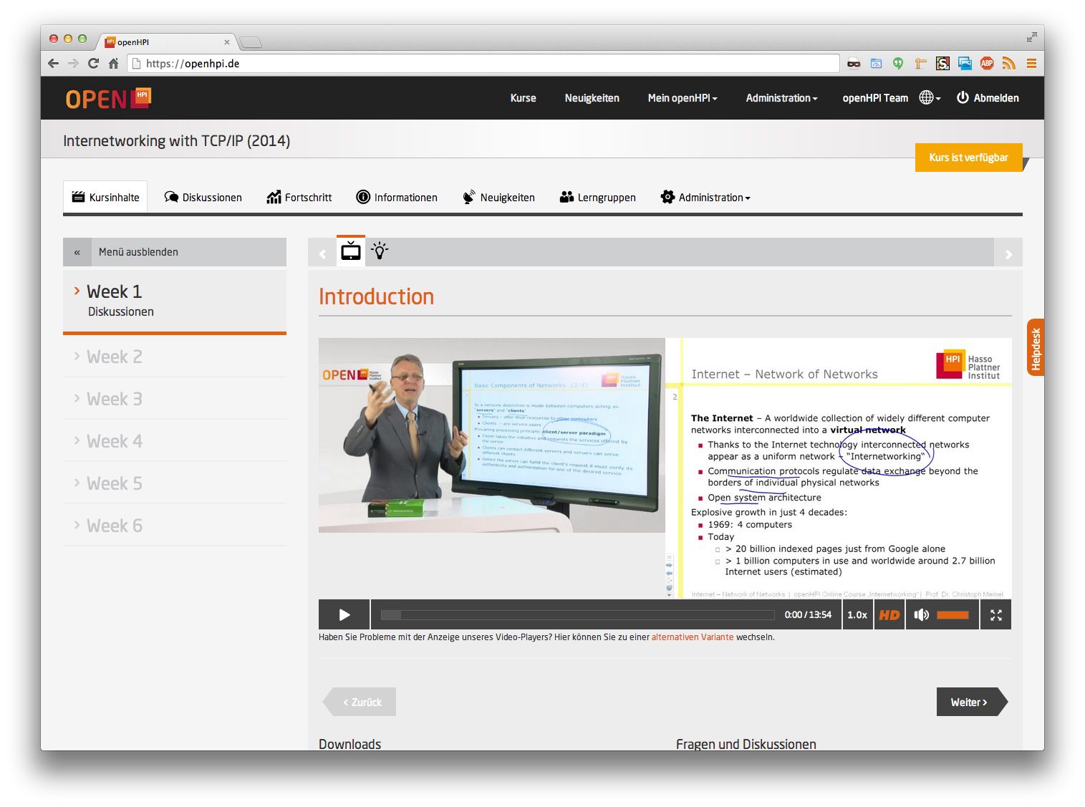Open the globe language selector

point(929,98)
